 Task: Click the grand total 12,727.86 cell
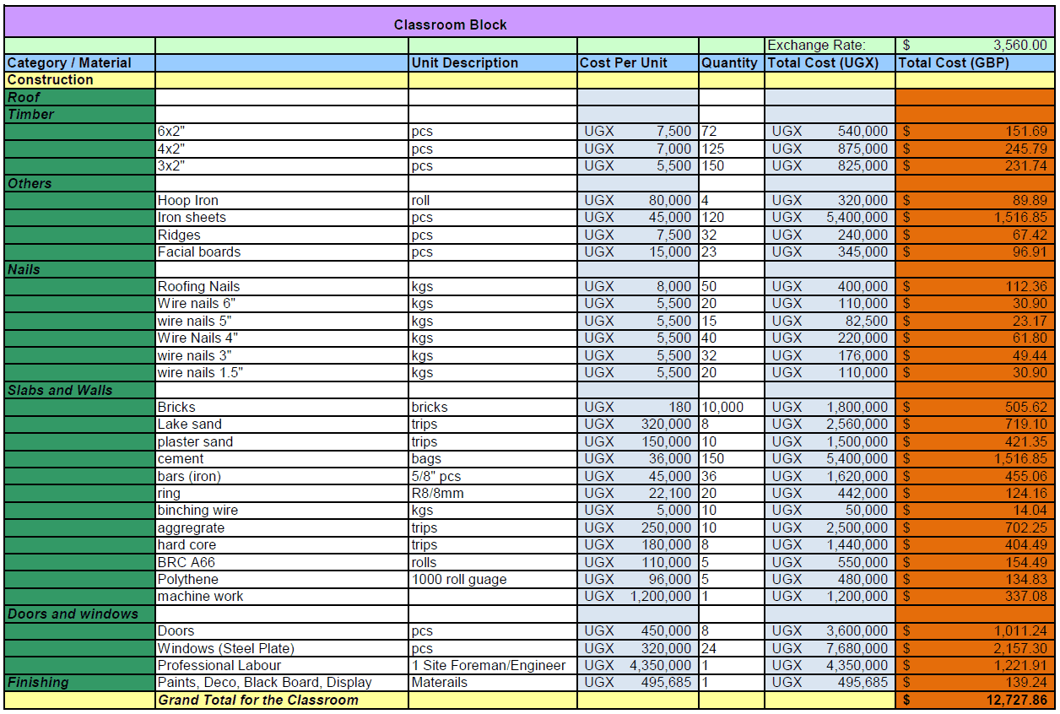[x=975, y=700]
